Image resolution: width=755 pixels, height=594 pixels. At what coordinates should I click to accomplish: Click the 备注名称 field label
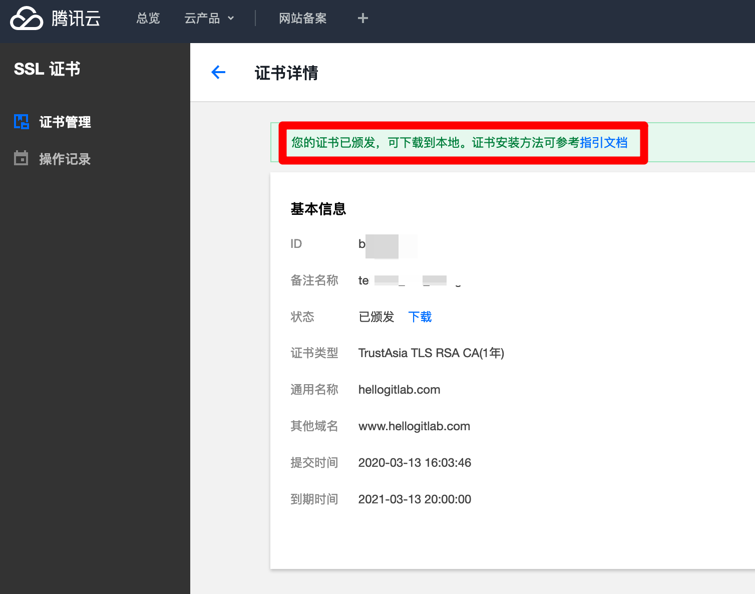pyautogui.click(x=314, y=280)
